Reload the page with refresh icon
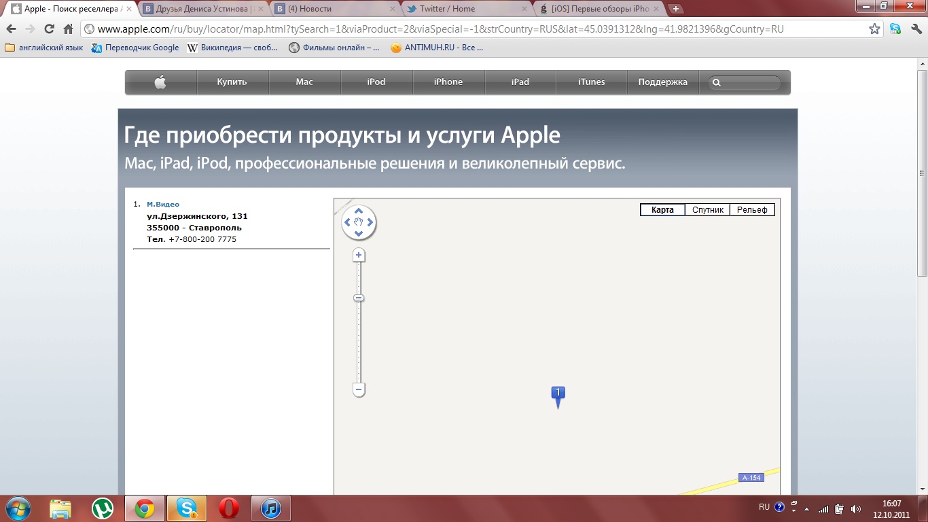The width and height of the screenshot is (928, 522). point(49,29)
